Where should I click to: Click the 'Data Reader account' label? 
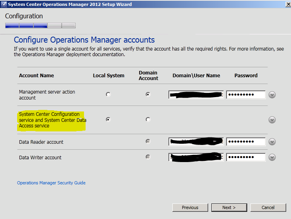click(41, 142)
